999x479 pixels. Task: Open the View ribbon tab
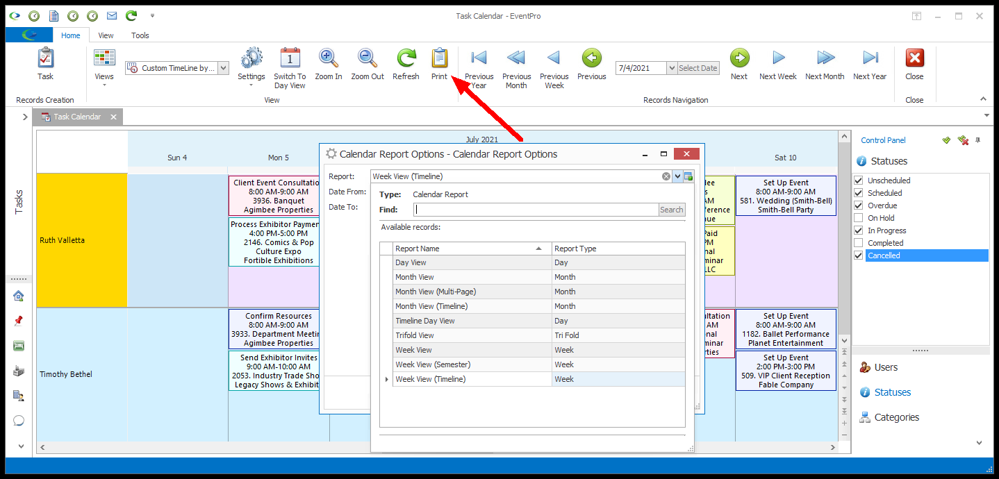[106, 35]
